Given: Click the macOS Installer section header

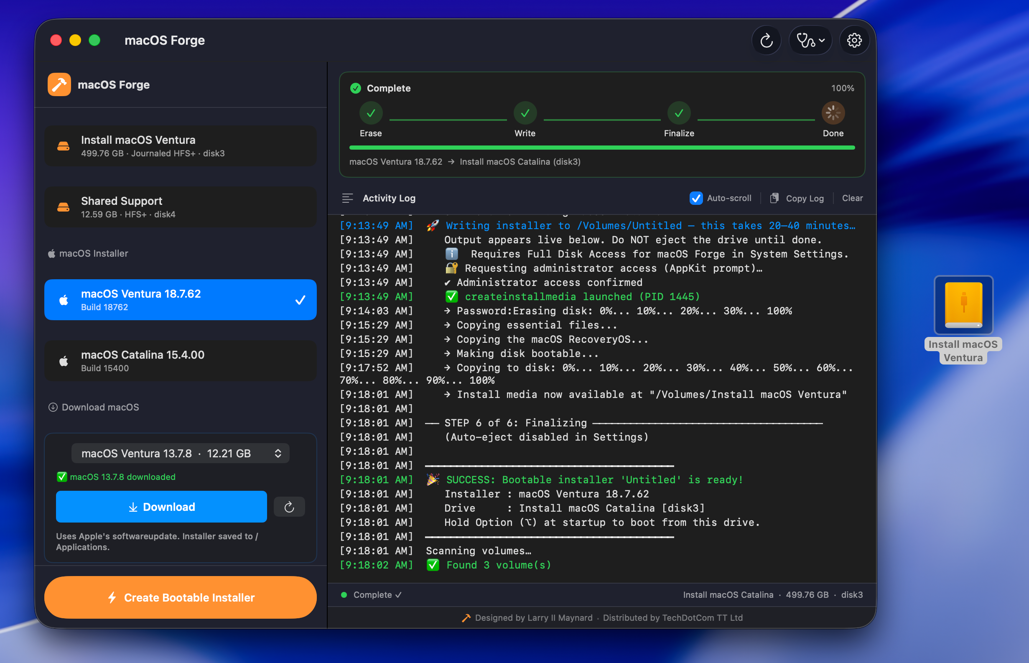Looking at the screenshot, I should pyautogui.click(x=88, y=254).
